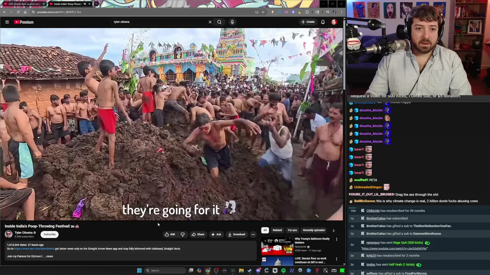Dislike the video with thumbs down

[183, 235]
